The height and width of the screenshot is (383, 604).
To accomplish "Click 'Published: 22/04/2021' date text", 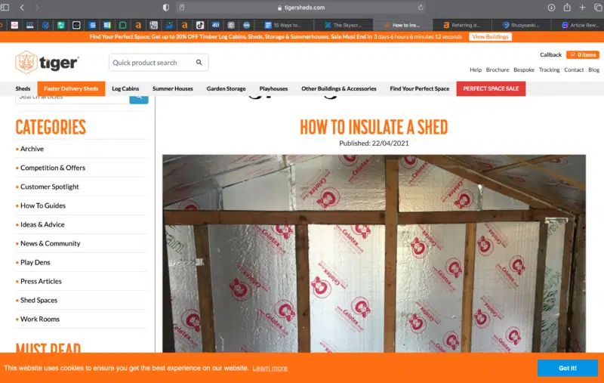I will click(374, 144).
